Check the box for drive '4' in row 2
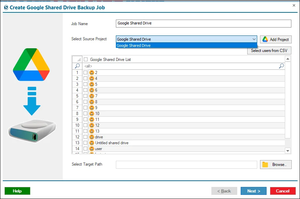The image size is (300, 199). click(85, 78)
